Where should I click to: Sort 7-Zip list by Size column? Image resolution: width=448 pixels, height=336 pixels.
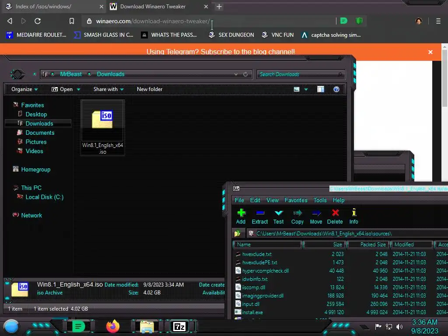click(324, 245)
